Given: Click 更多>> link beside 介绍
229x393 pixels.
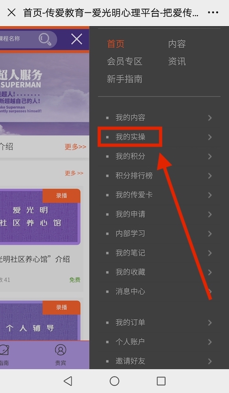Looking at the screenshot, I should (x=76, y=147).
